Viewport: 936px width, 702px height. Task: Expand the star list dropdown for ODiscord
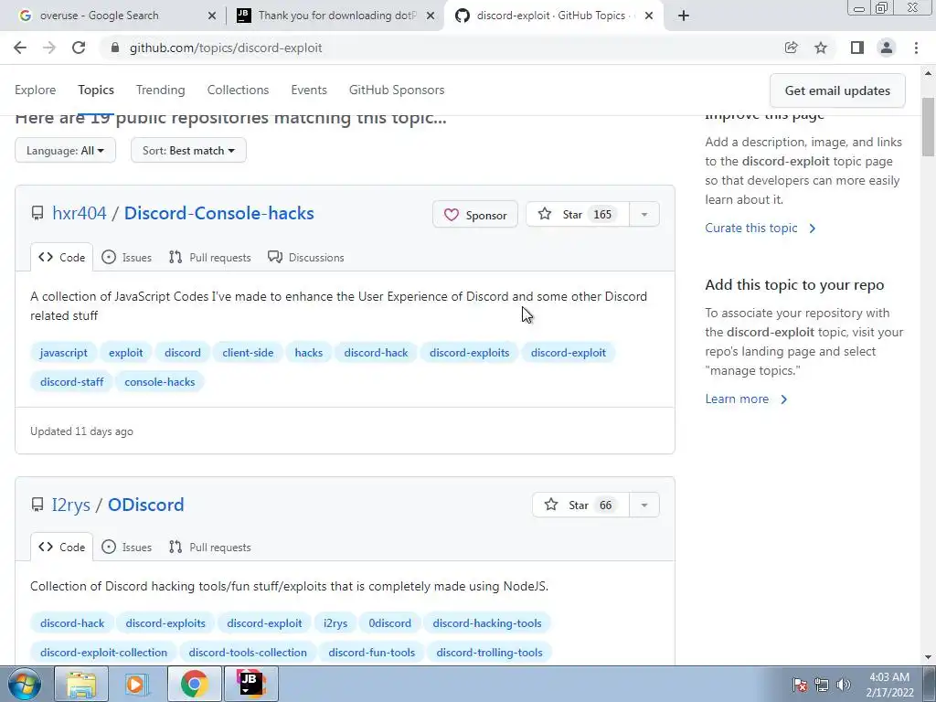644,505
